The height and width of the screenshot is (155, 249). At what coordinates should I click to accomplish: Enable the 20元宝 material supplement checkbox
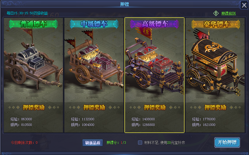point(140,143)
